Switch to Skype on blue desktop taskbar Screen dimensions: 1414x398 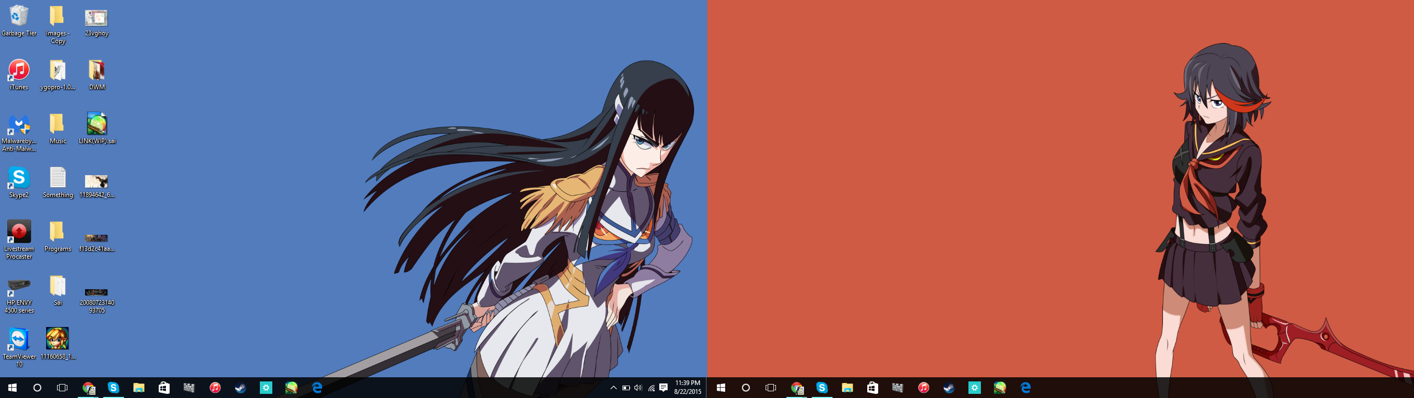[x=114, y=388]
